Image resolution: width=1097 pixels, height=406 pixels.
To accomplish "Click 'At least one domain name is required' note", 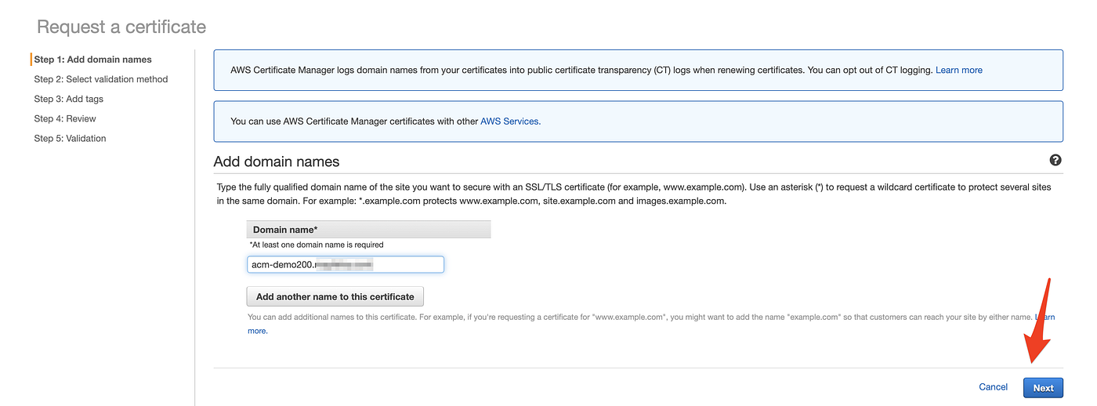I will 316,245.
